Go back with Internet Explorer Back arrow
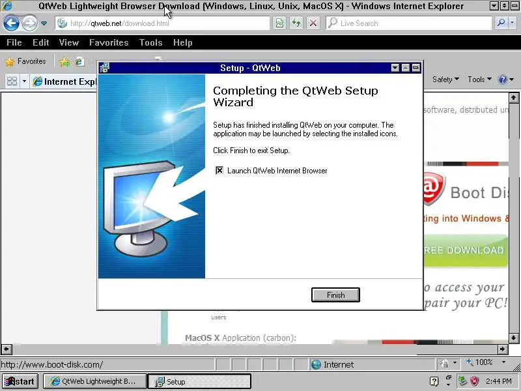Image resolution: width=521 pixels, height=391 pixels. 11,23
